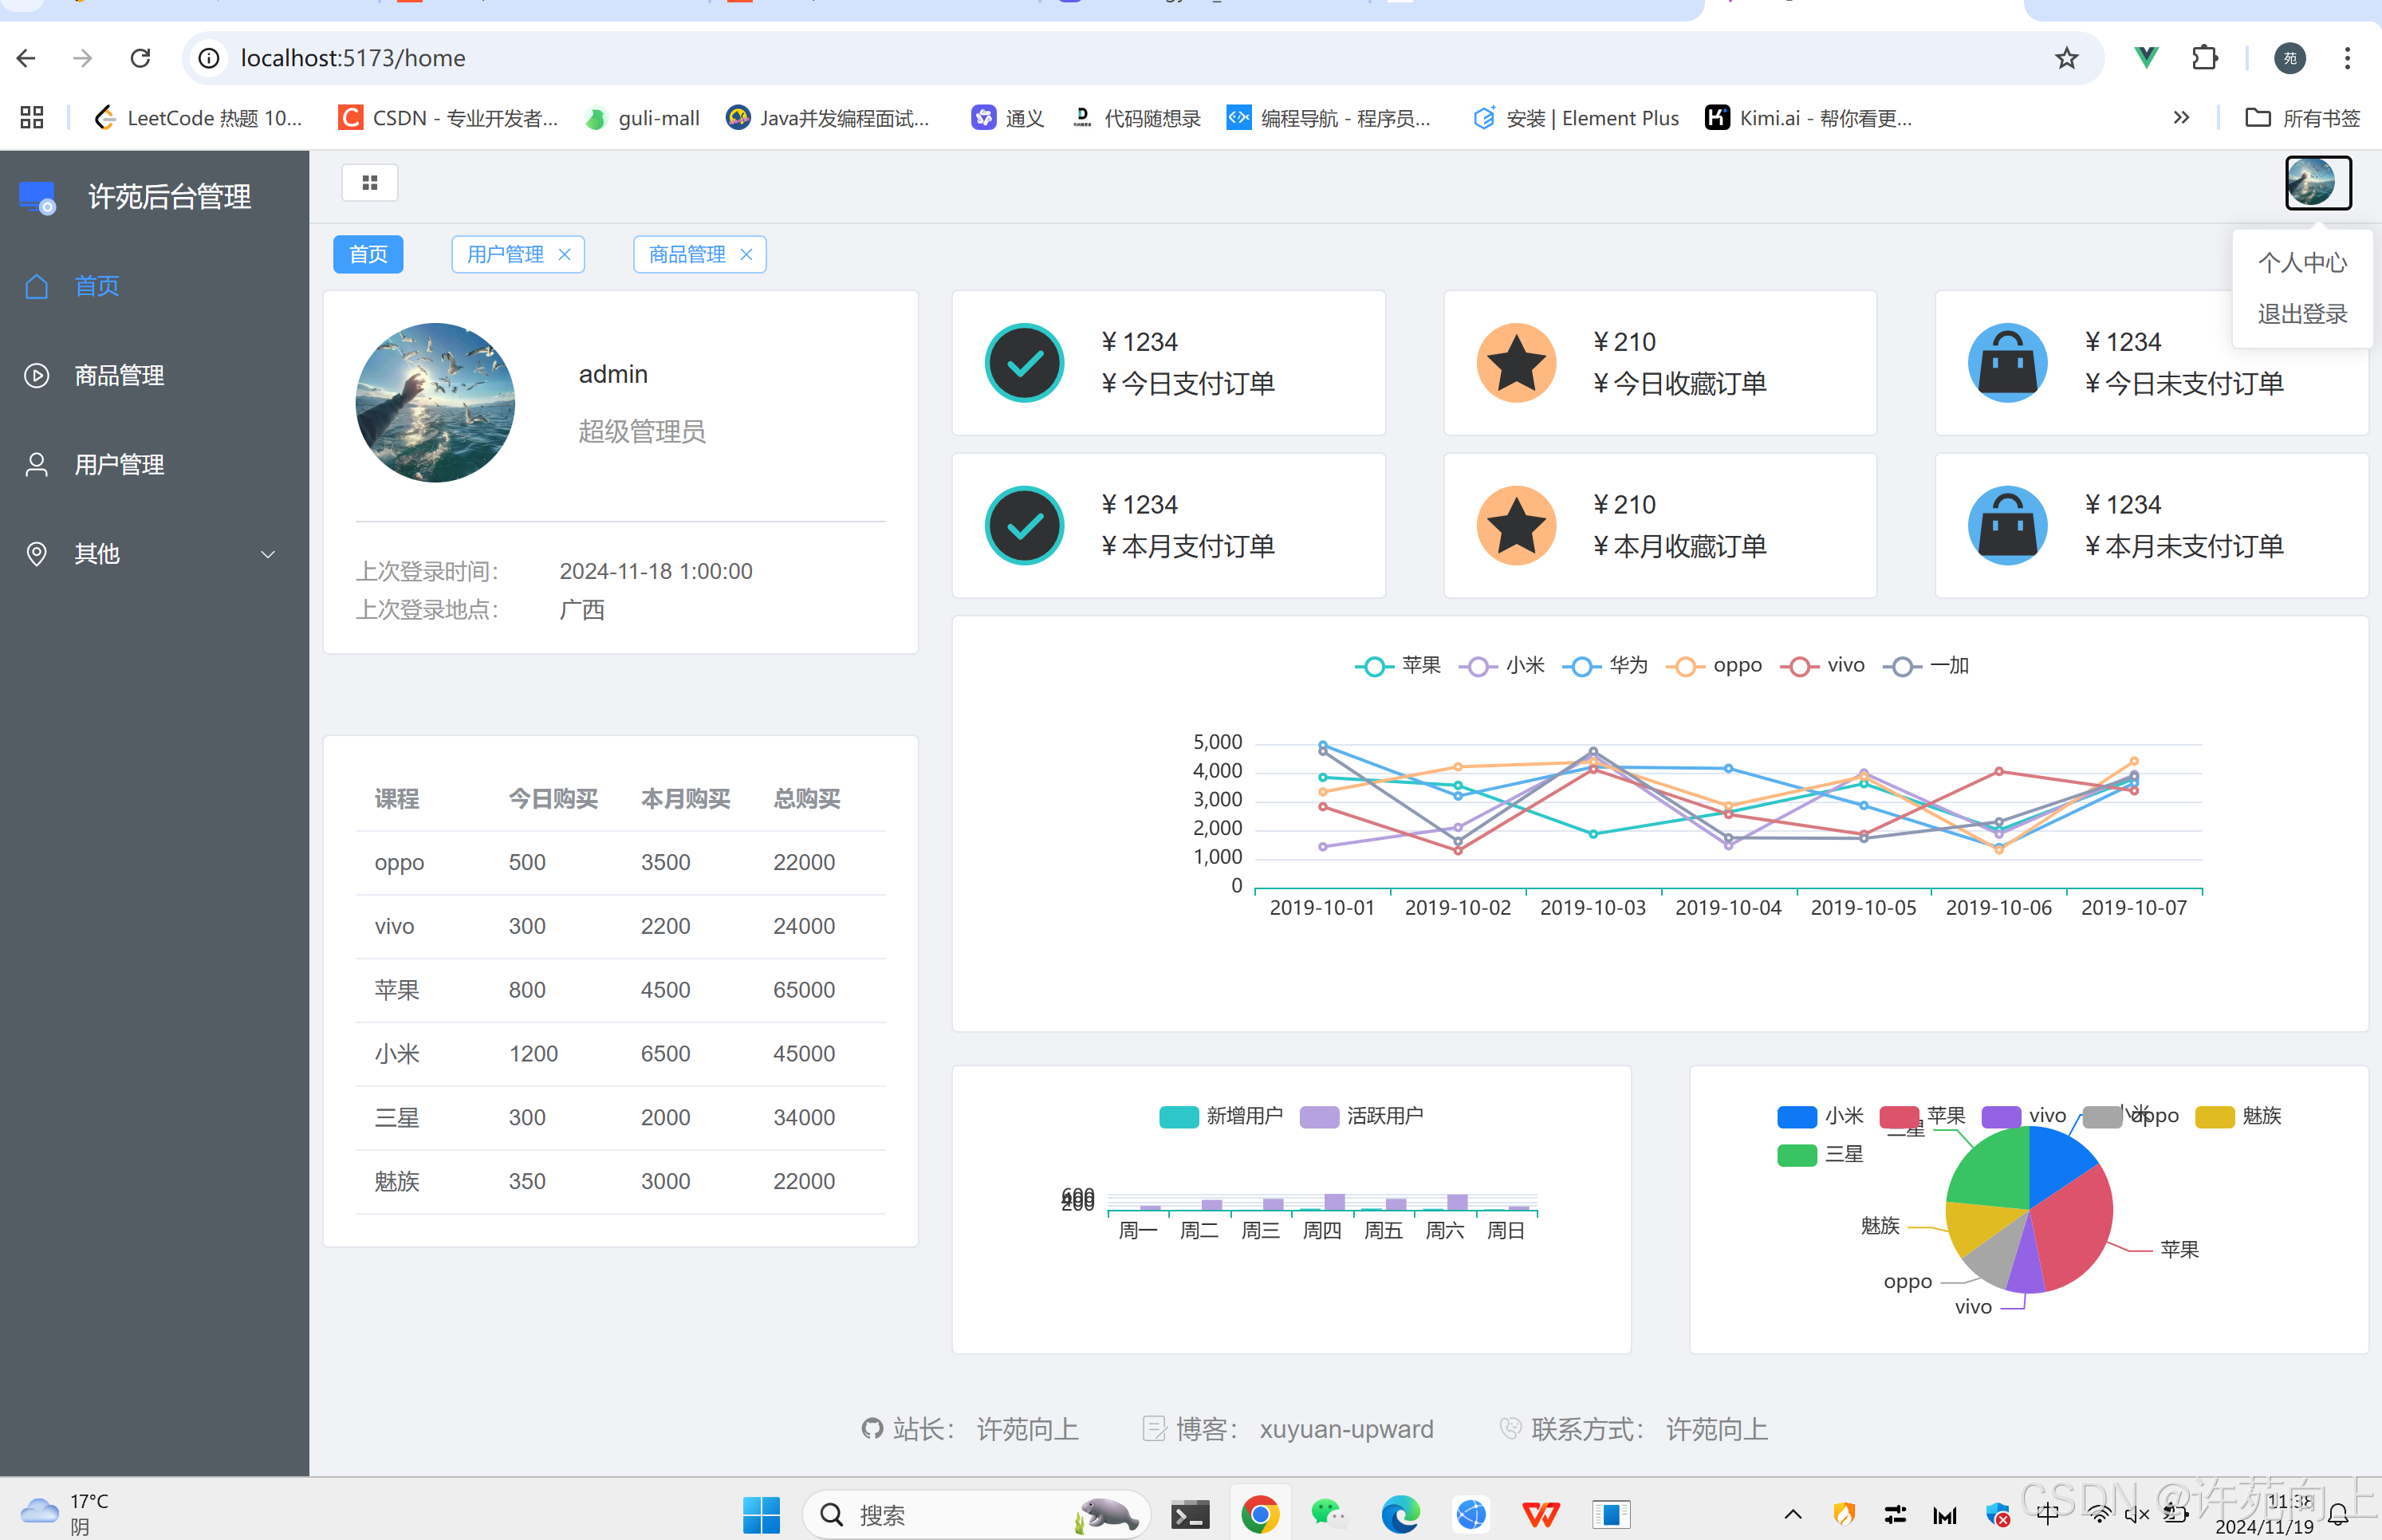
Task: Click the play icon beside 商品管理
Action: pos(36,376)
